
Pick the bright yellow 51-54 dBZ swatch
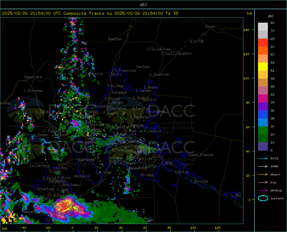click(263, 67)
